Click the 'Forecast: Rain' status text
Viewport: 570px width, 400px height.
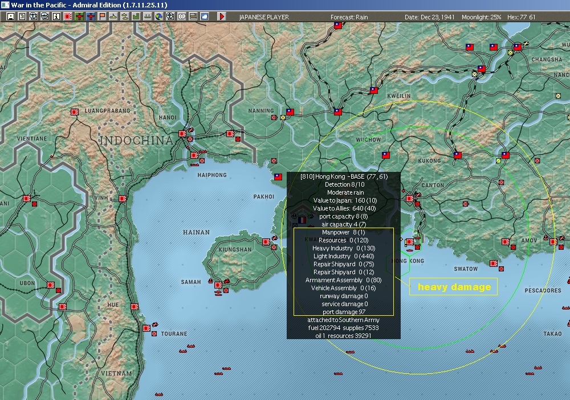click(349, 17)
